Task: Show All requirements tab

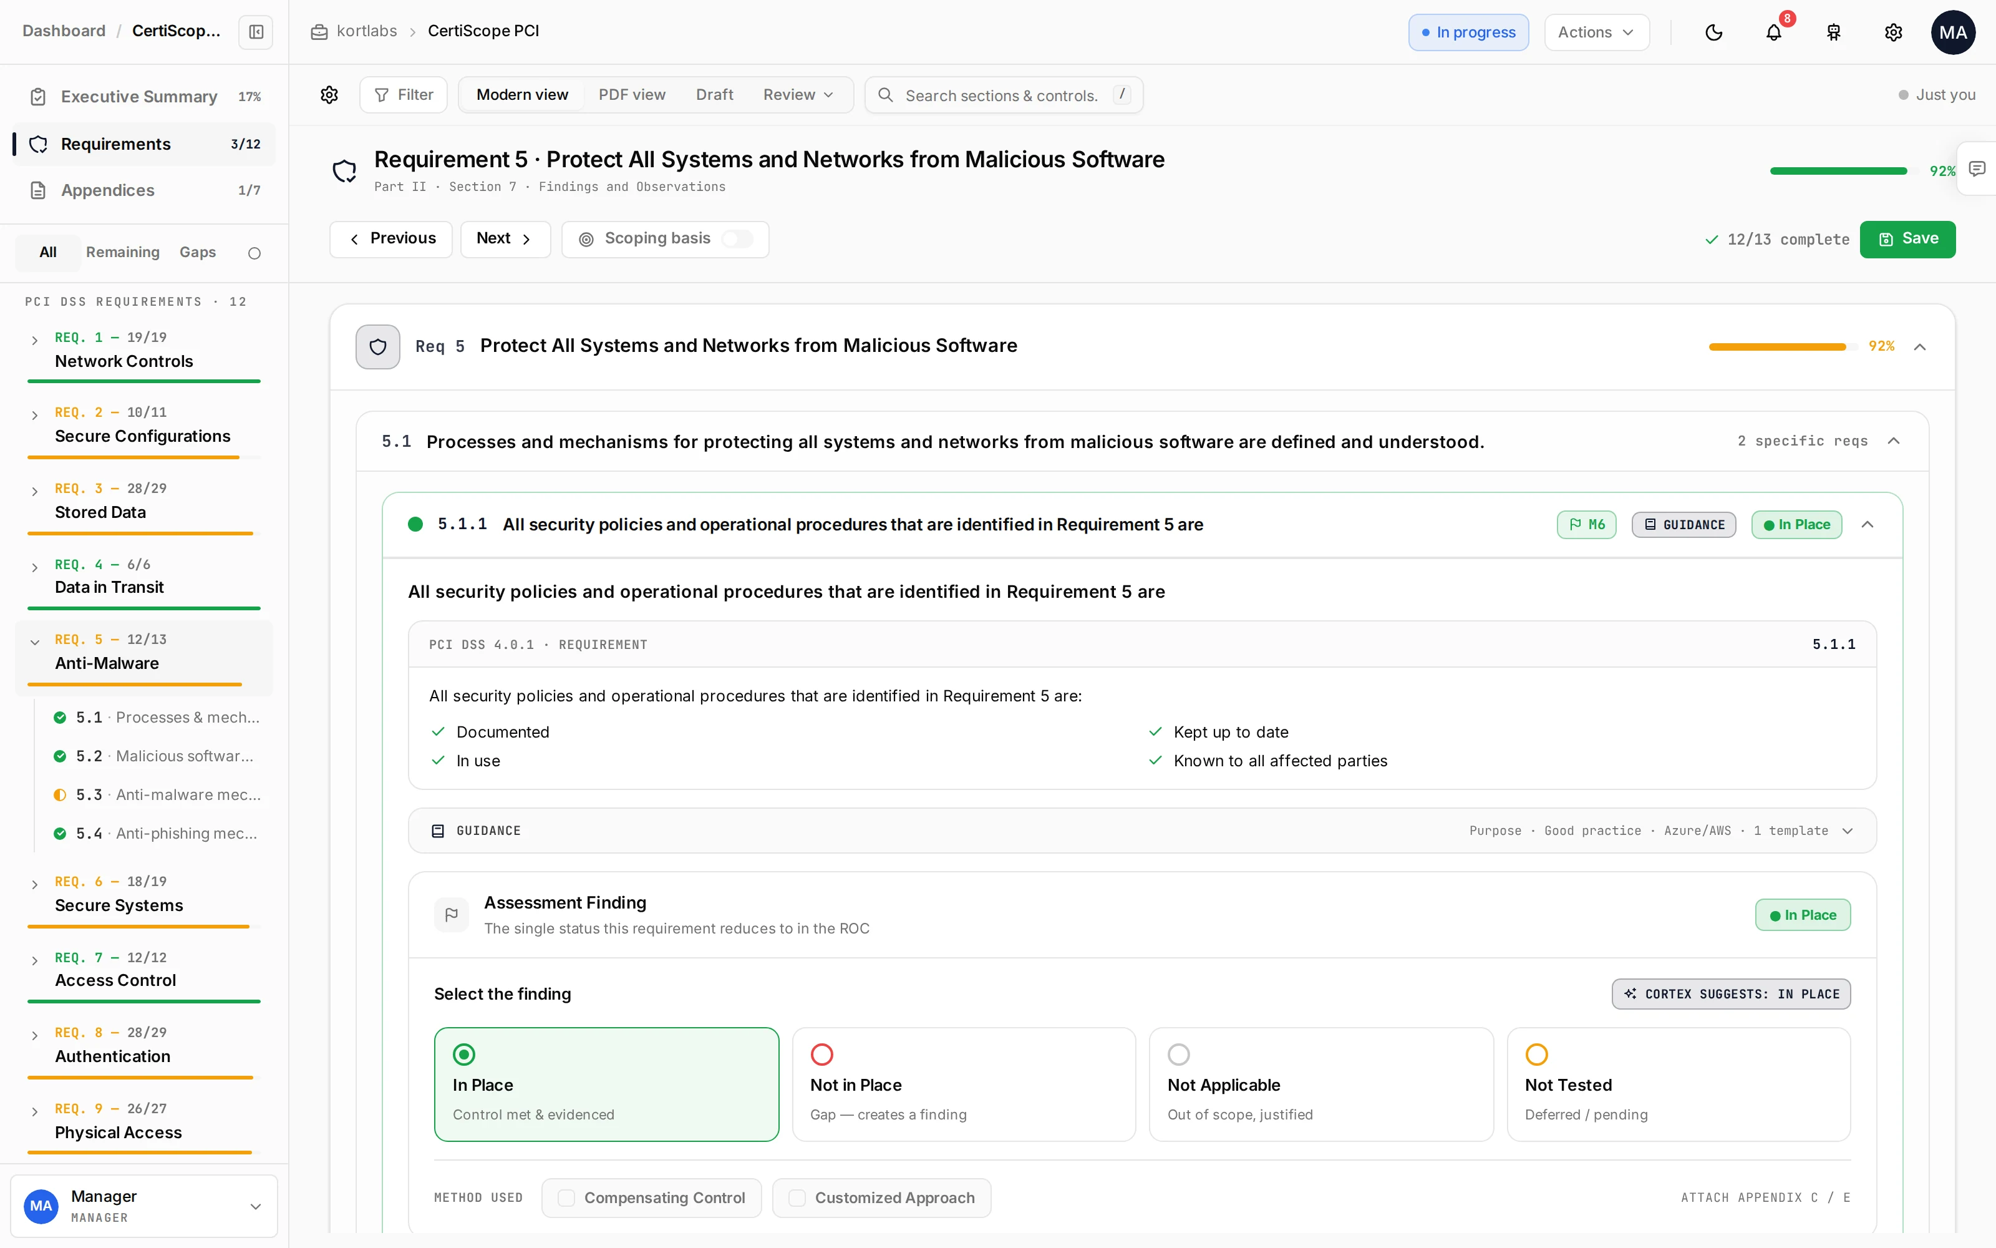Action: tap(48, 253)
